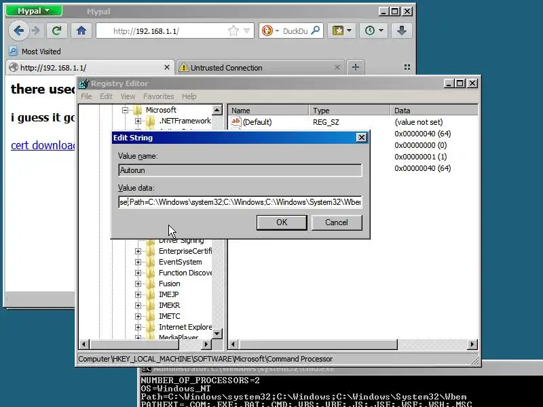This screenshot has height=407, width=543.
Task: Click the tree pane scroll right arrow
Action: [x=206, y=345]
